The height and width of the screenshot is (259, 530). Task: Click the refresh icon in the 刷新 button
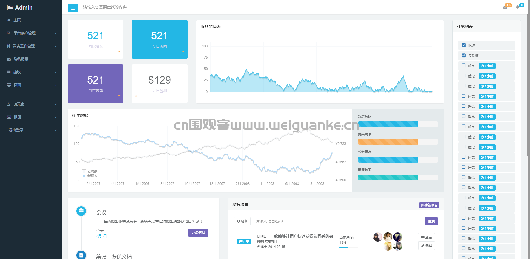[x=238, y=221]
